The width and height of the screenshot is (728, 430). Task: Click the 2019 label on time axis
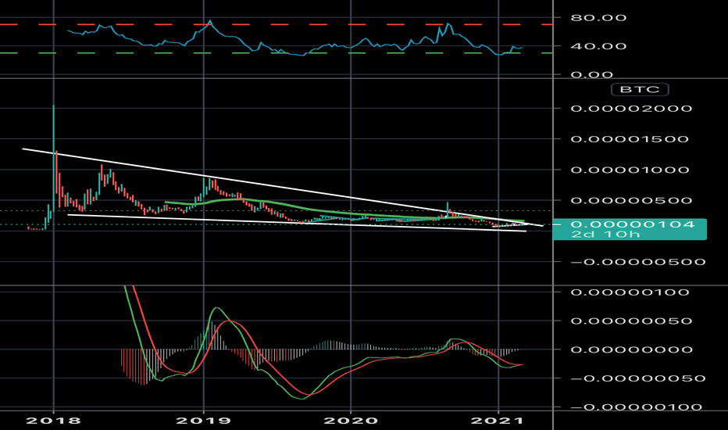(x=203, y=421)
